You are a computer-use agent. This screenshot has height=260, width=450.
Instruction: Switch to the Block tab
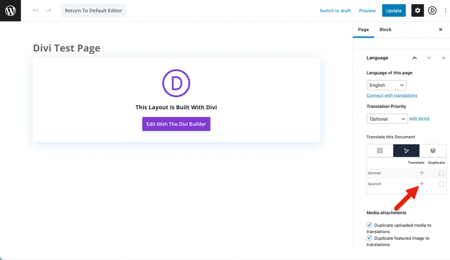pos(385,29)
